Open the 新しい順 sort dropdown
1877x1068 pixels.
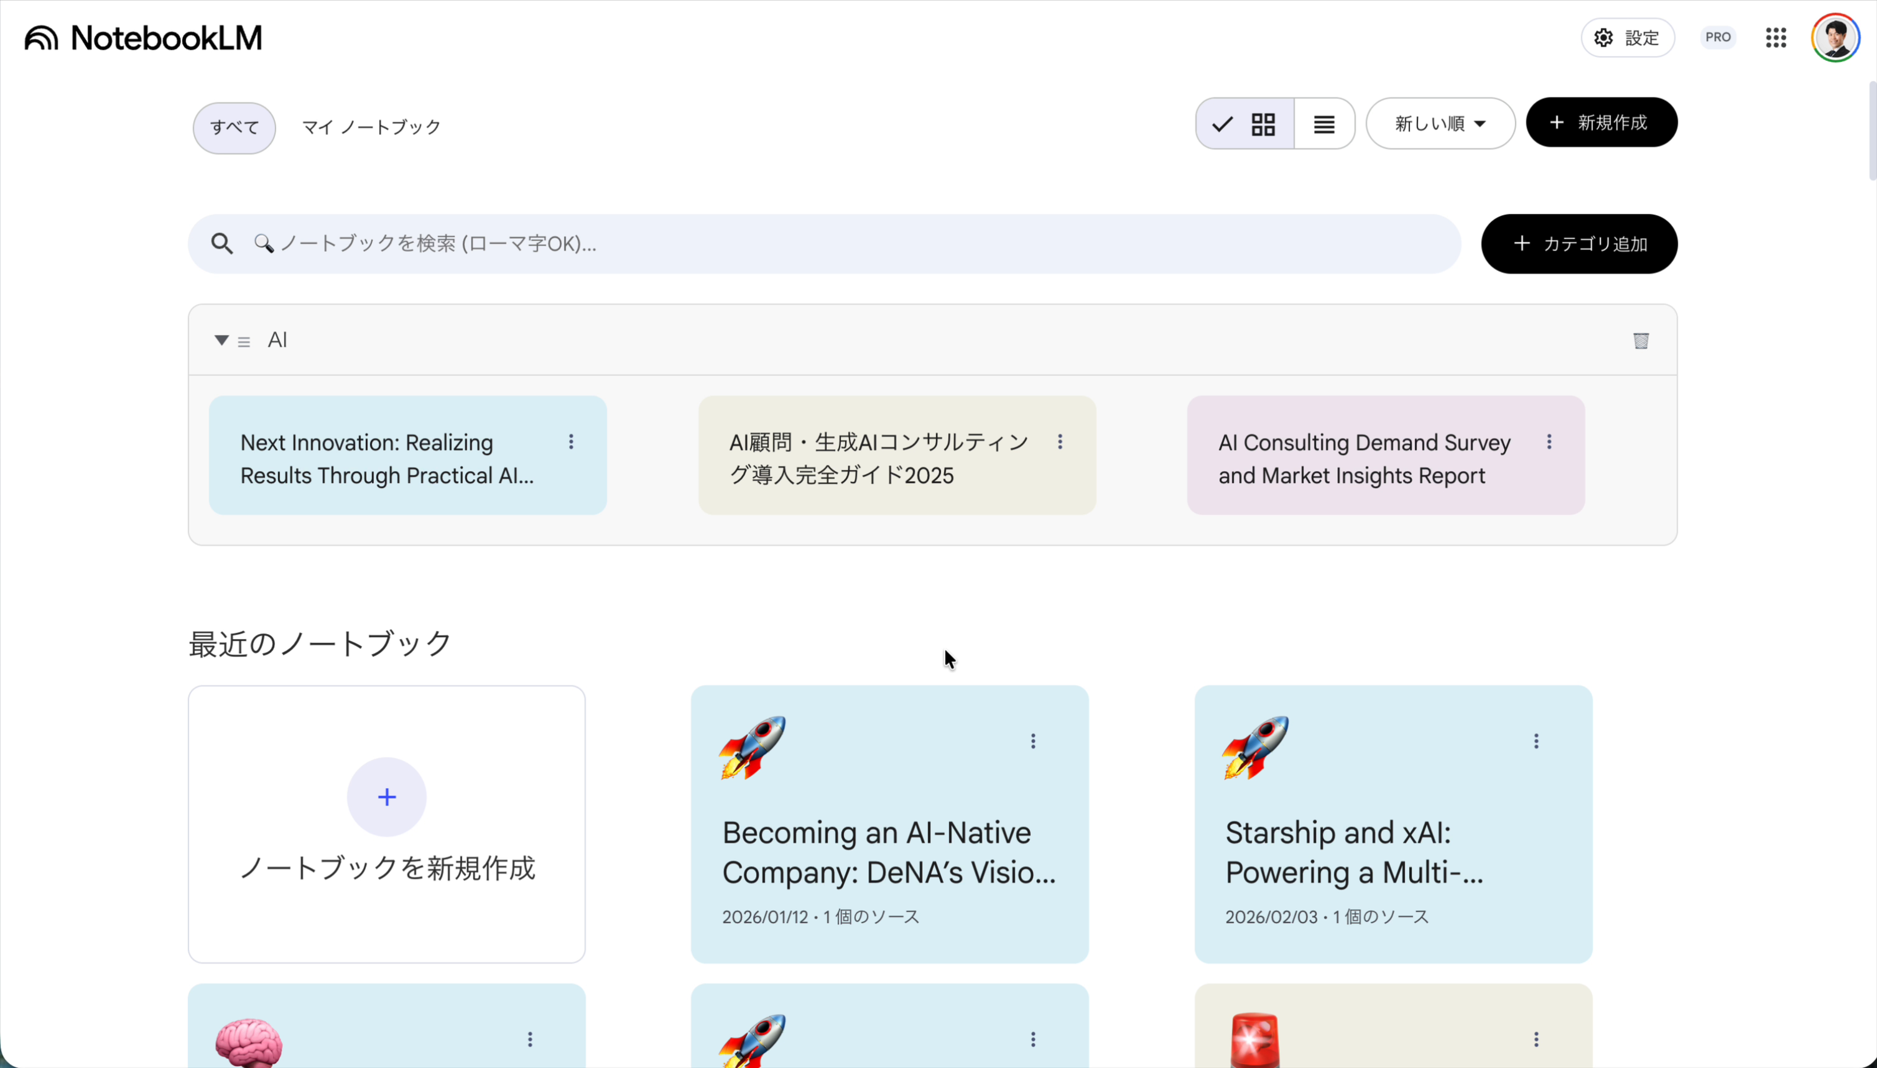(1439, 123)
